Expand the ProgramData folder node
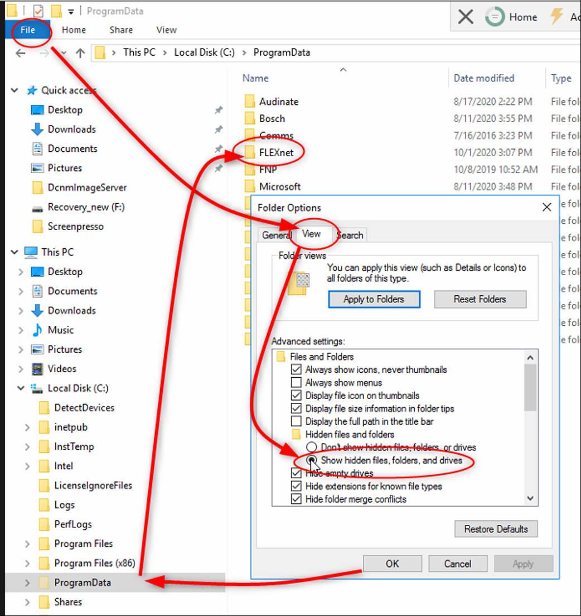Screen dimensions: 581x616 click(x=27, y=583)
